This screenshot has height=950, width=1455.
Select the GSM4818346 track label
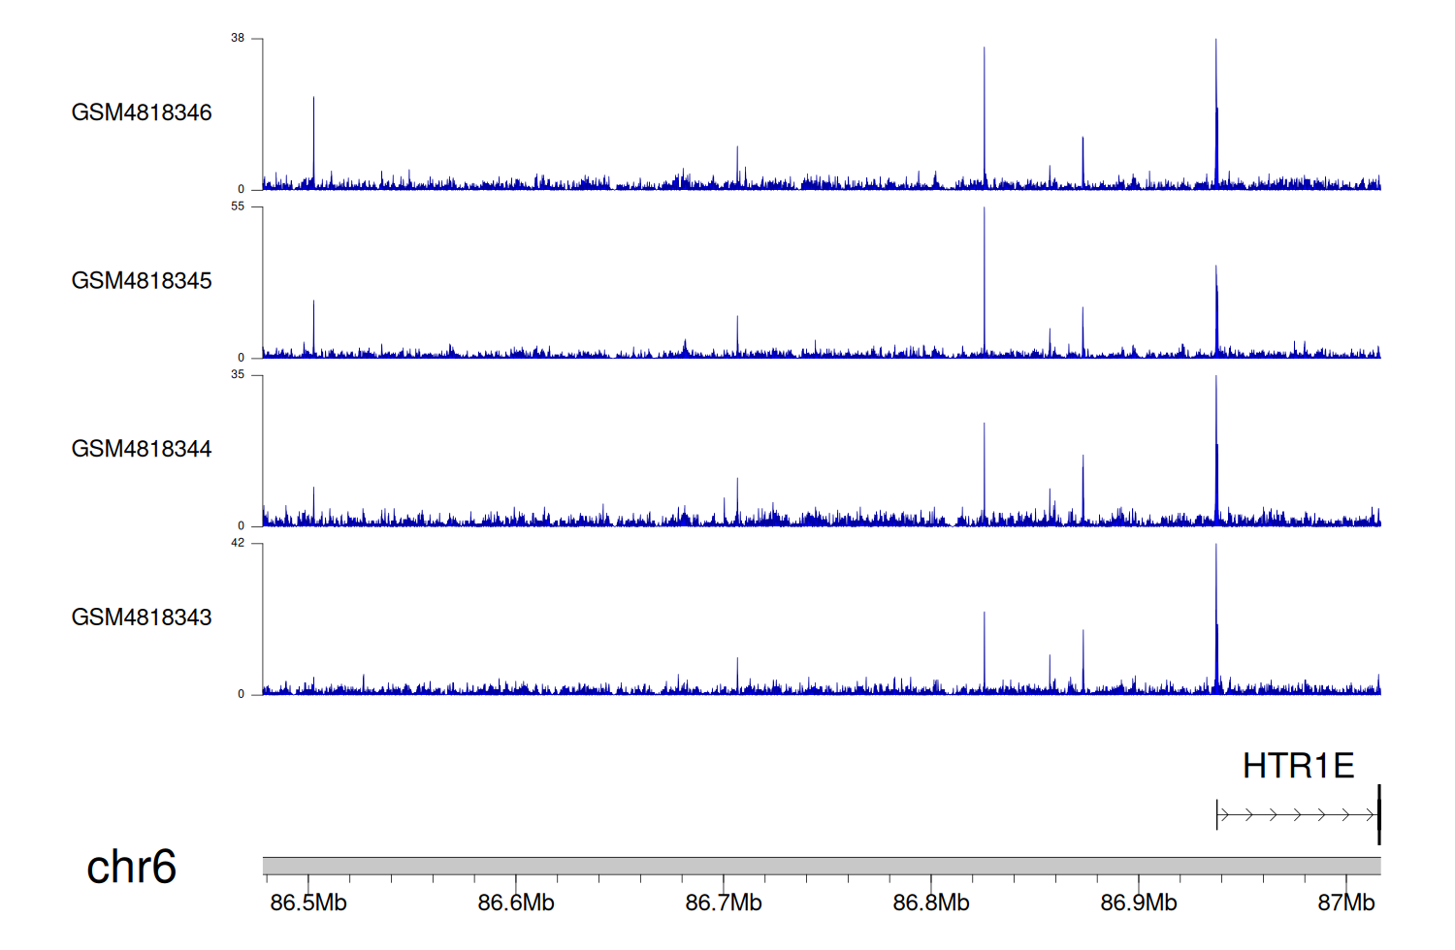click(142, 112)
